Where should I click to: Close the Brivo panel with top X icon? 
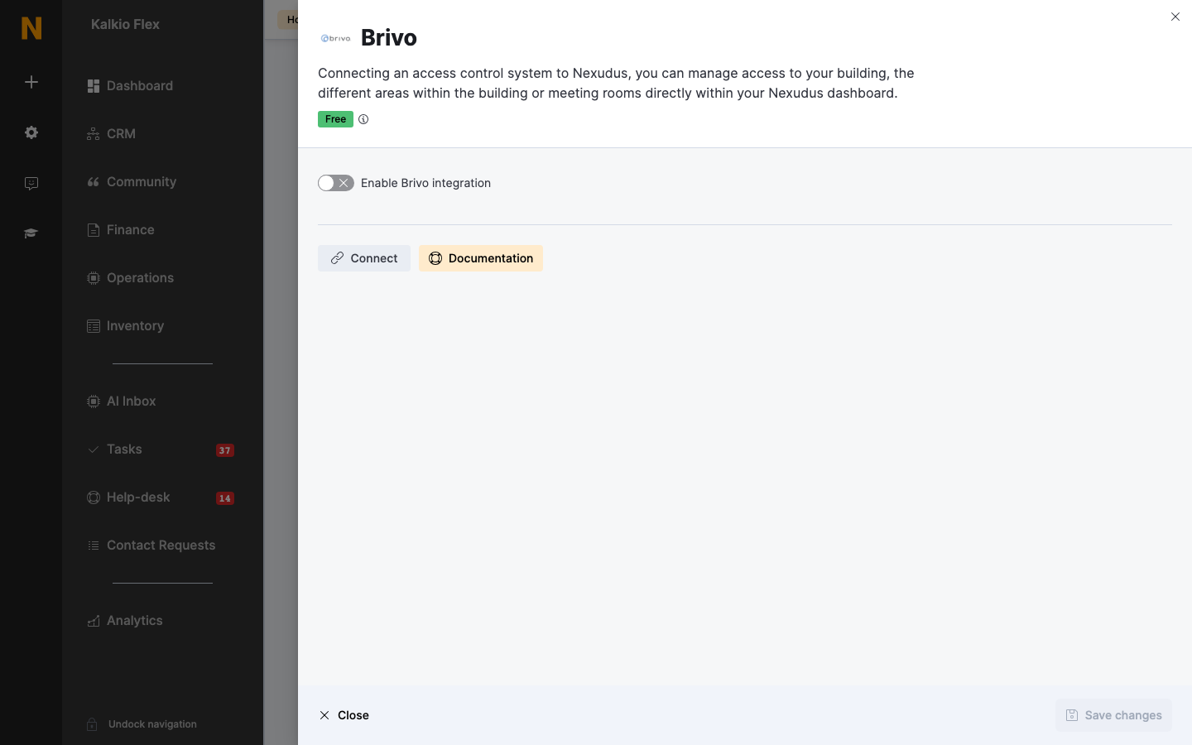pos(1175,17)
